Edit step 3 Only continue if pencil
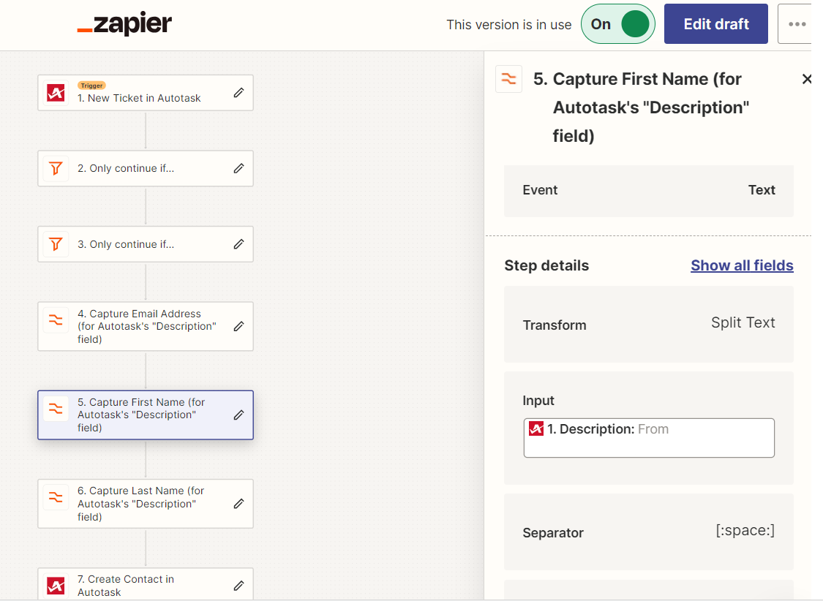This screenshot has height=601, width=823. click(238, 244)
